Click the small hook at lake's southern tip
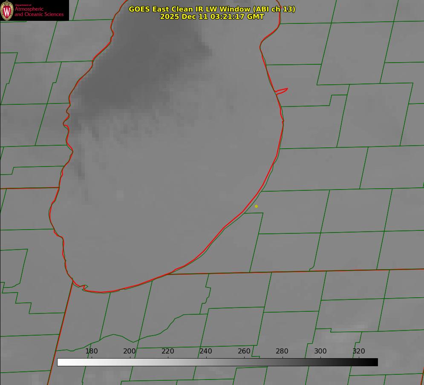Viewport: 424px width, 385px height. [x=84, y=288]
